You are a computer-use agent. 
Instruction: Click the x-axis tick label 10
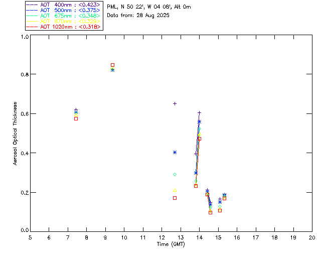[x=124, y=237]
